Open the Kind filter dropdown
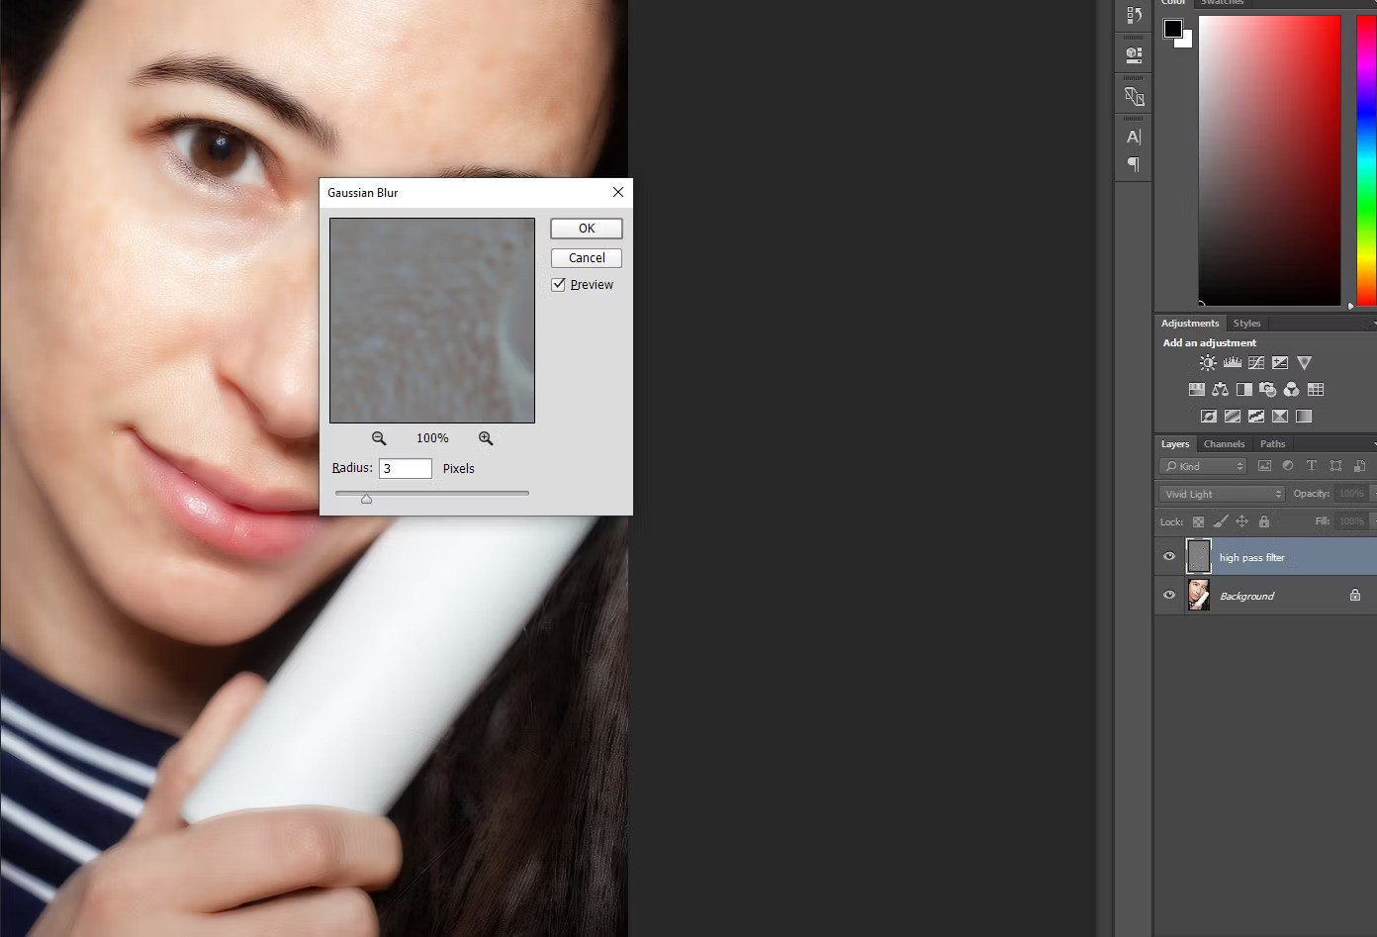Screen dimensions: 1377x937 [1202, 465]
